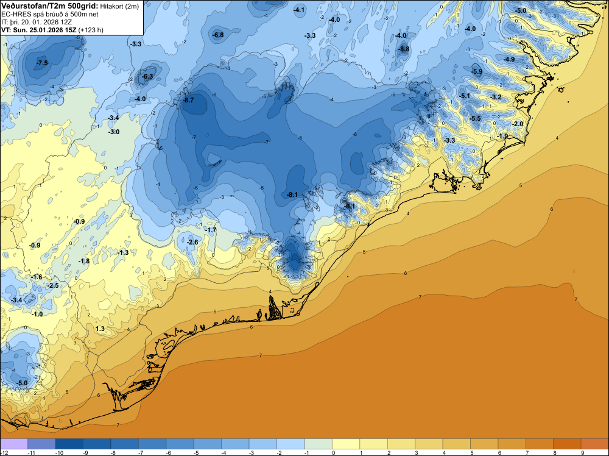Click the temperature value -5.1
This screenshot has width=609, height=456.
tap(465, 96)
